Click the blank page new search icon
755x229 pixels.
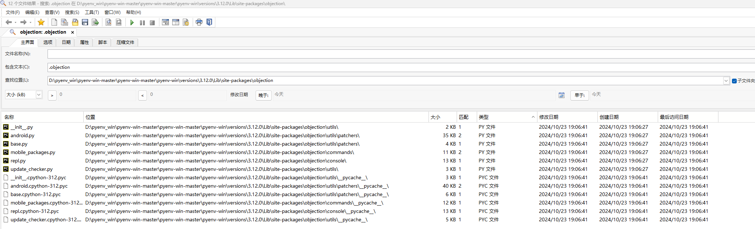[x=54, y=22]
